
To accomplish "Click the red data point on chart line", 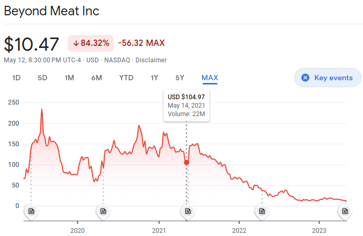I will tap(186, 162).
